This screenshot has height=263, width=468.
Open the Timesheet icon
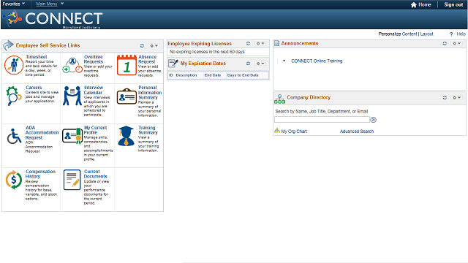[x=14, y=65]
